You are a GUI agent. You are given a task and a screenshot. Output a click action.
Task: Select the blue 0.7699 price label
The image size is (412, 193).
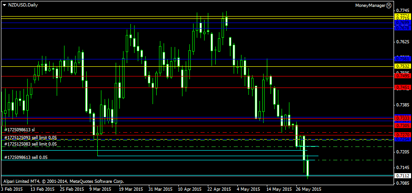pos(402,23)
